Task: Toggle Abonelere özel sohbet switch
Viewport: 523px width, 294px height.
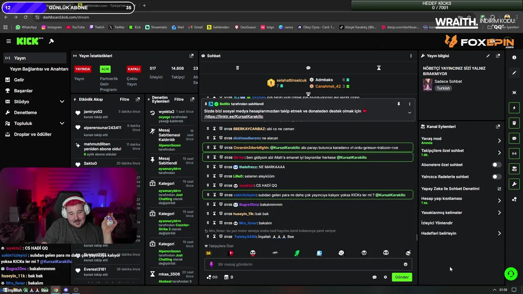Action: pyautogui.click(x=496, y=165)
